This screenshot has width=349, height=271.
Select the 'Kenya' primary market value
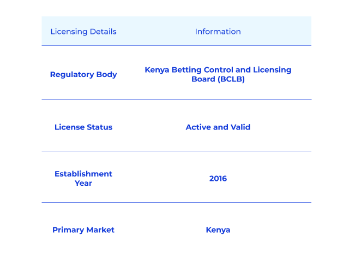(218, 230)
